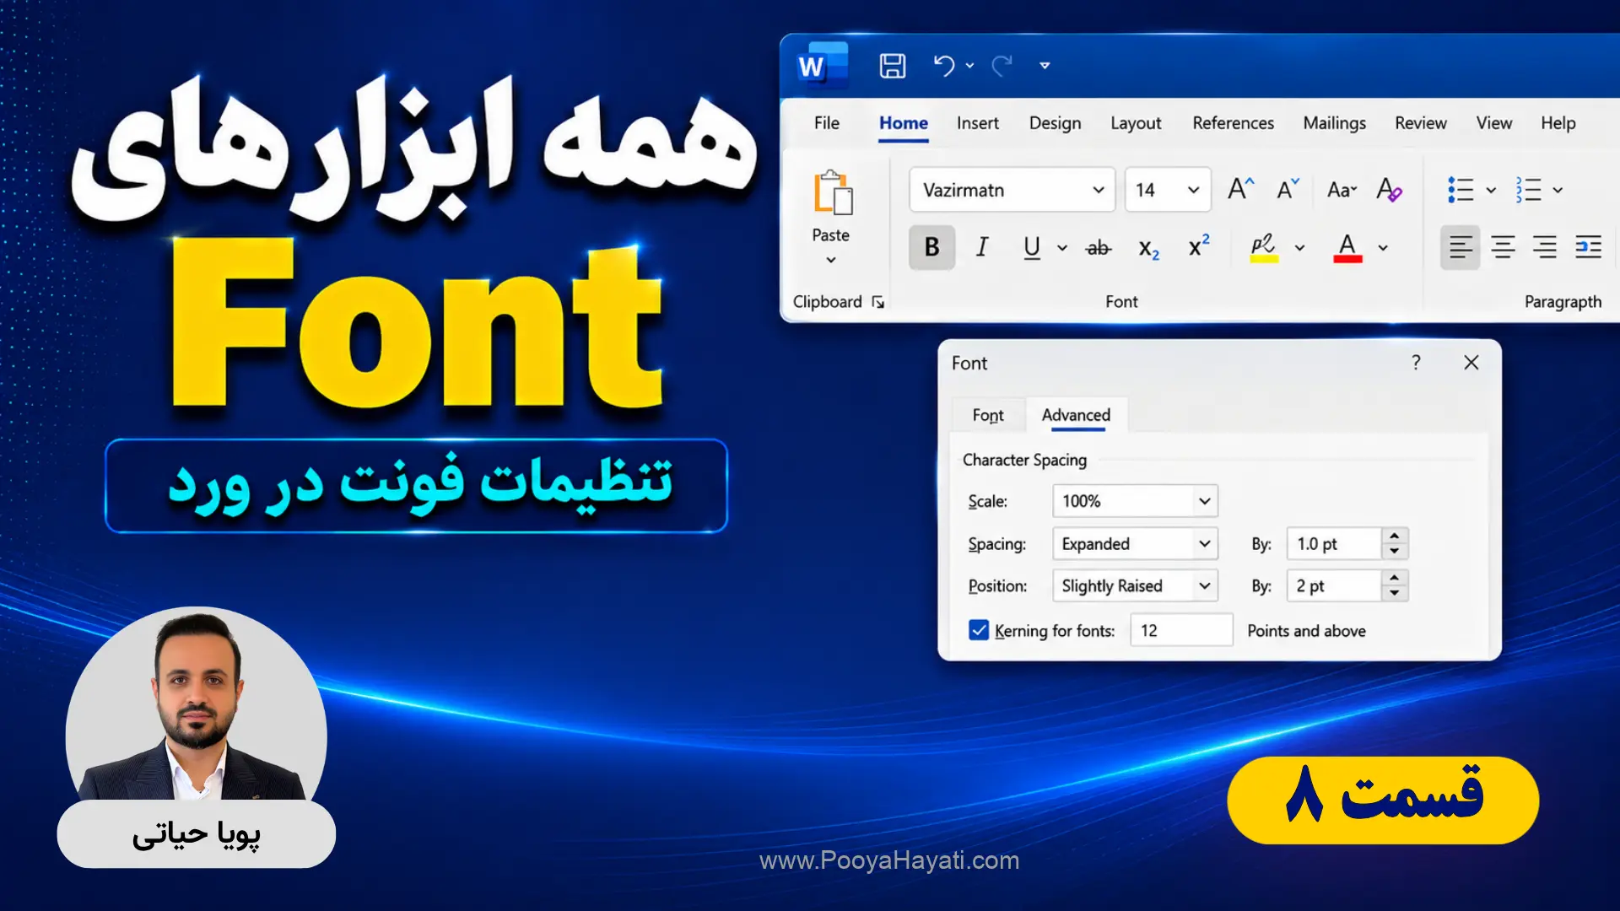Click the Spacing By 1.0 pt field
The image size is (1620, 911).
[x=1334, y=544]
